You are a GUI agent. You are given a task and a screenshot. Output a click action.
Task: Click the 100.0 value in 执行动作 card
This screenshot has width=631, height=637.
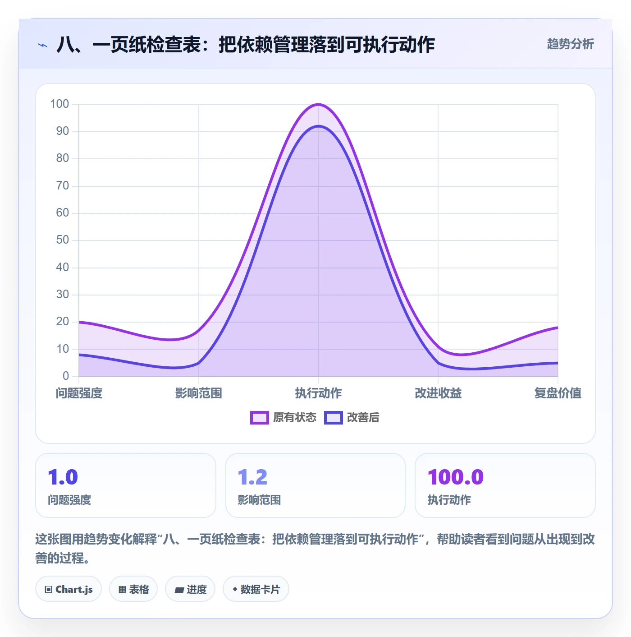coord(456,477)
